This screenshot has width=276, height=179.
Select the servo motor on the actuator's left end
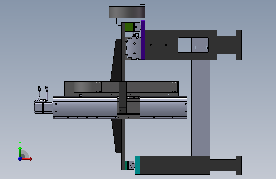pos(44,107)
